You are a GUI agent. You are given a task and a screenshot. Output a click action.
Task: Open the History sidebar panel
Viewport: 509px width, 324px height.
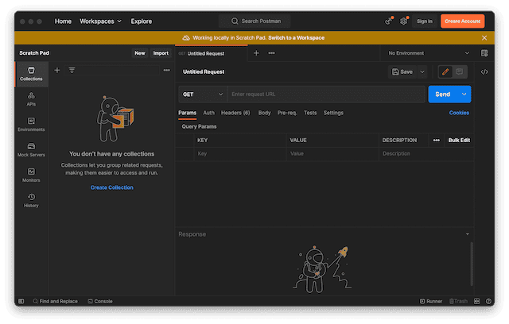[x=31, y=200]
